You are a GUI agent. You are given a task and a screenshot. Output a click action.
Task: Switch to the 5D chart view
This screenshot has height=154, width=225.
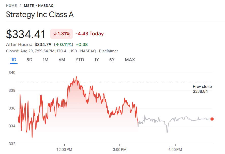click(x=29, y=60)
